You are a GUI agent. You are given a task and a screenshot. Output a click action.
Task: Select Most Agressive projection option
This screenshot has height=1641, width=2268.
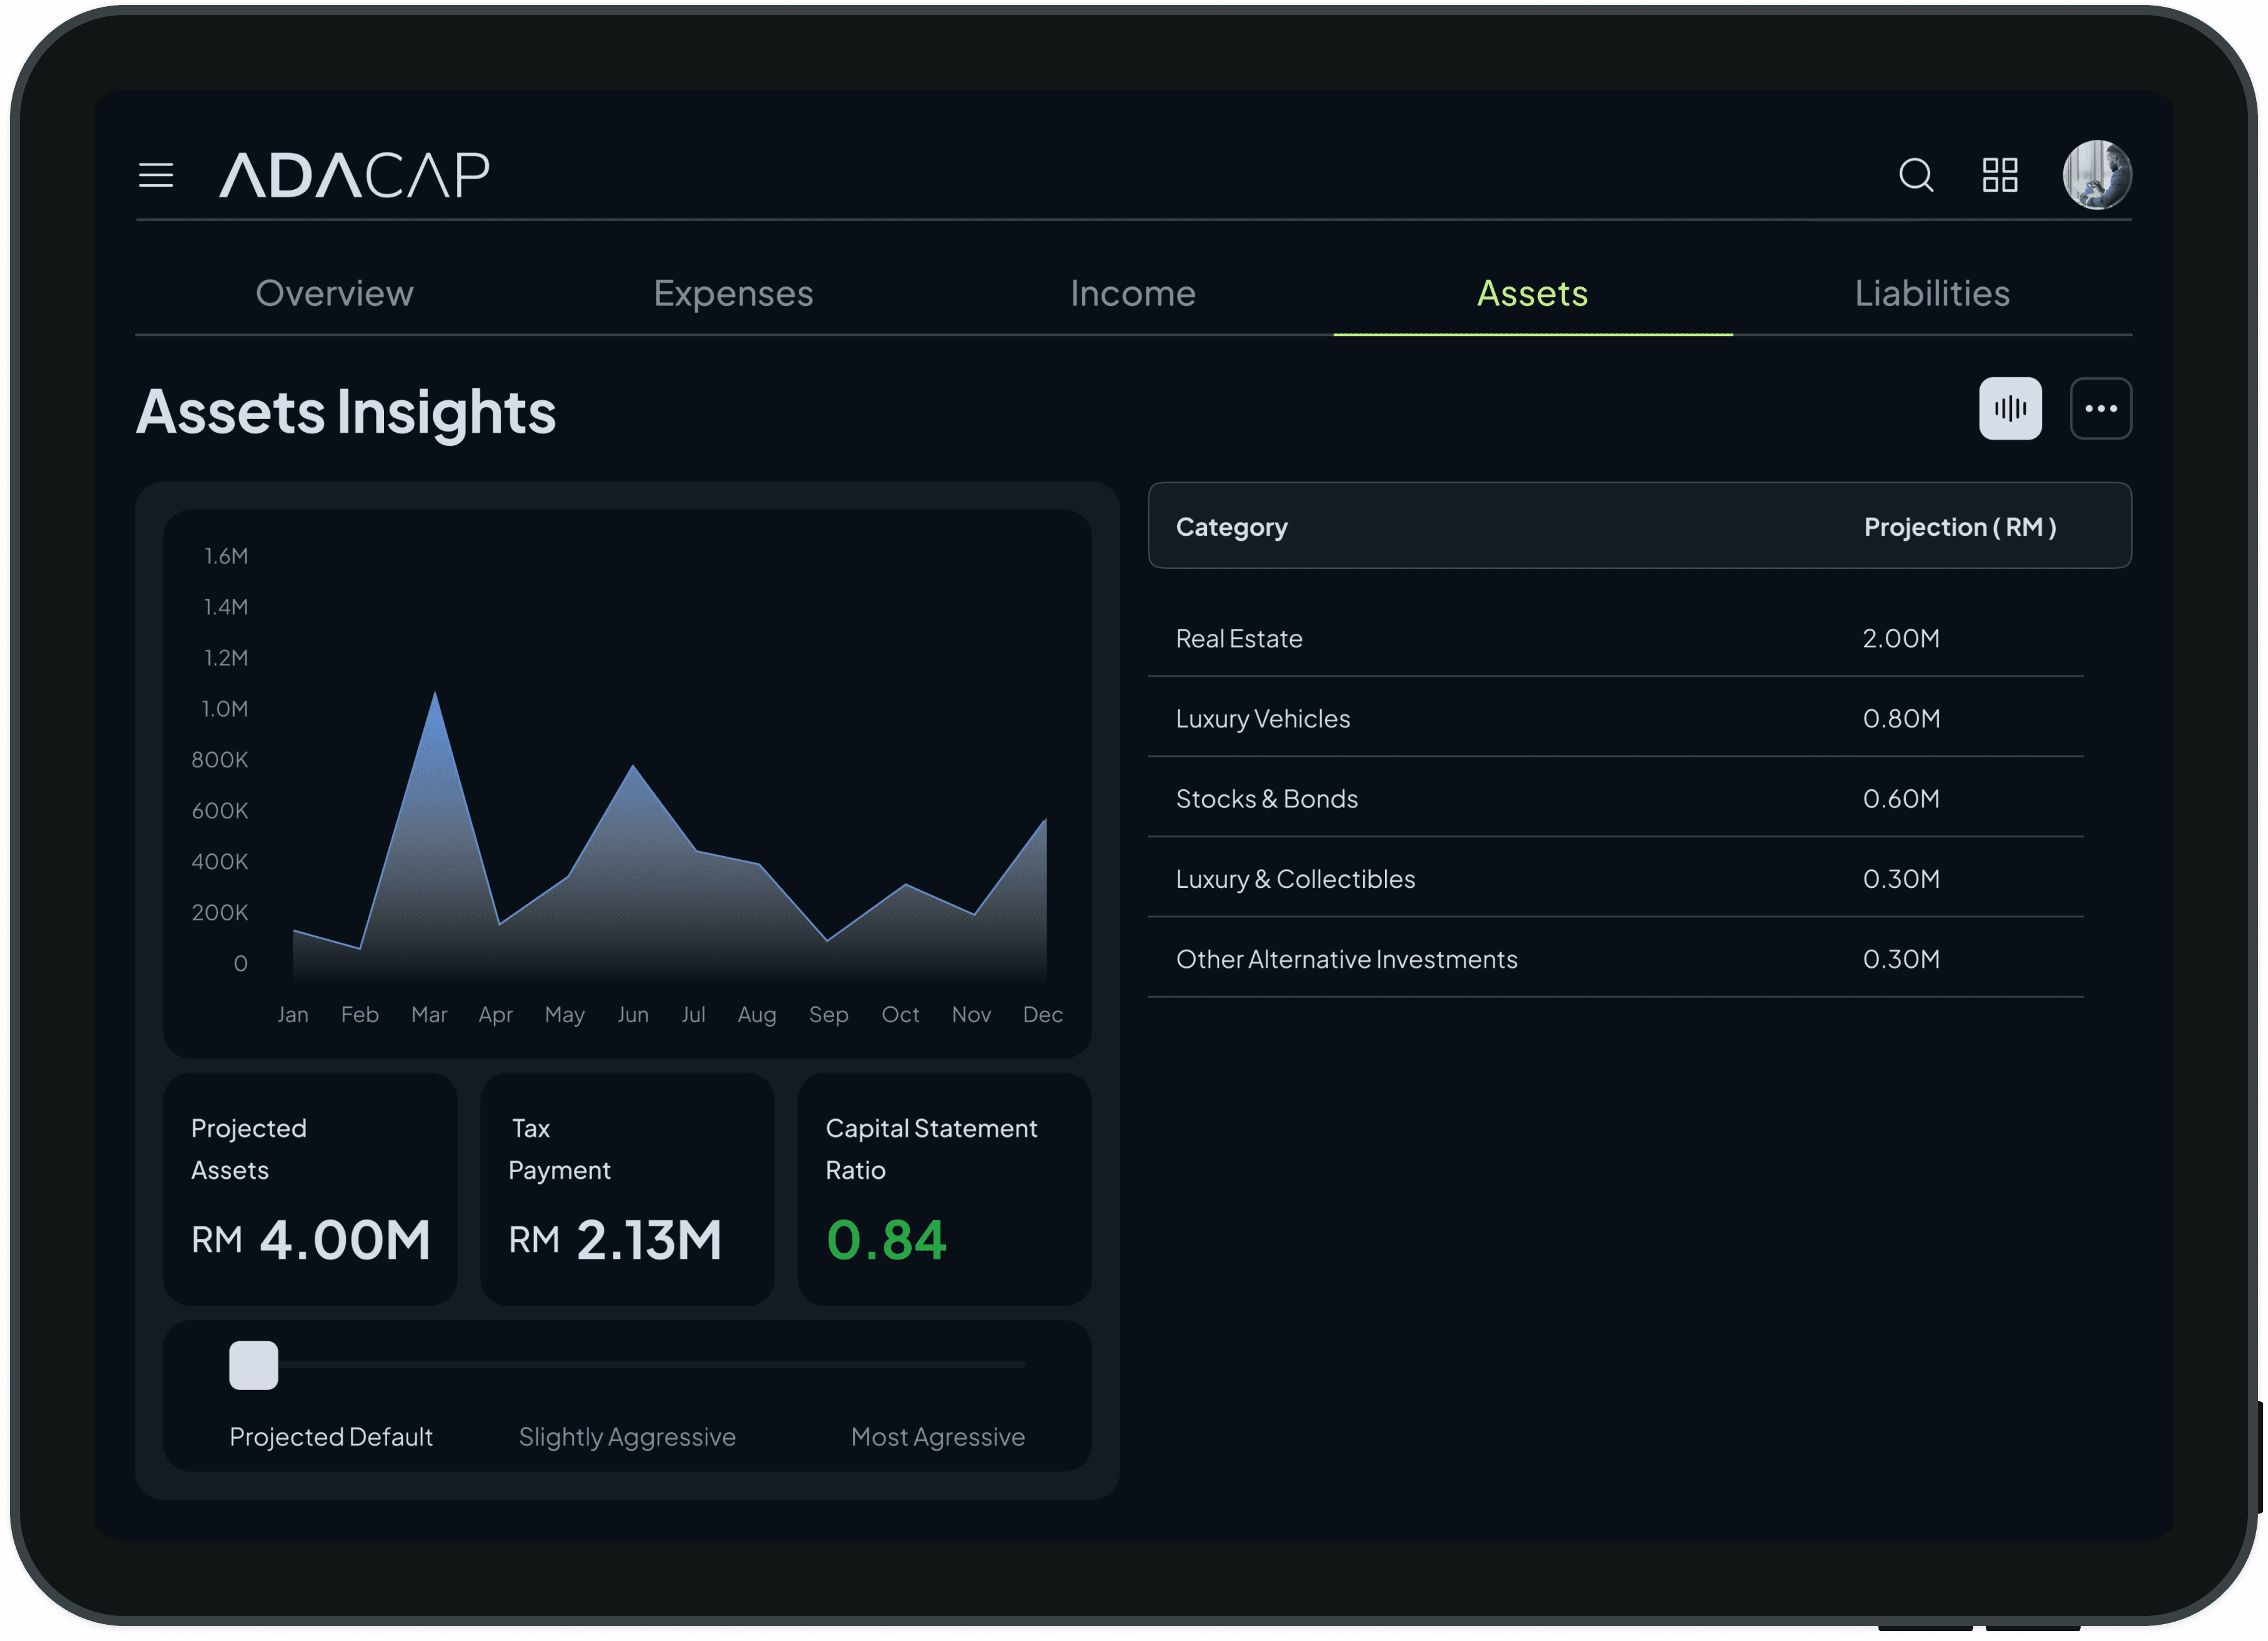coord(937,1437)
